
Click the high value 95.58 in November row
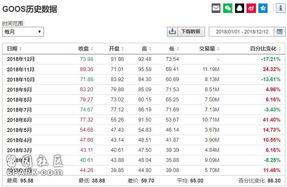pyautogui.click(x=145, y=69)
